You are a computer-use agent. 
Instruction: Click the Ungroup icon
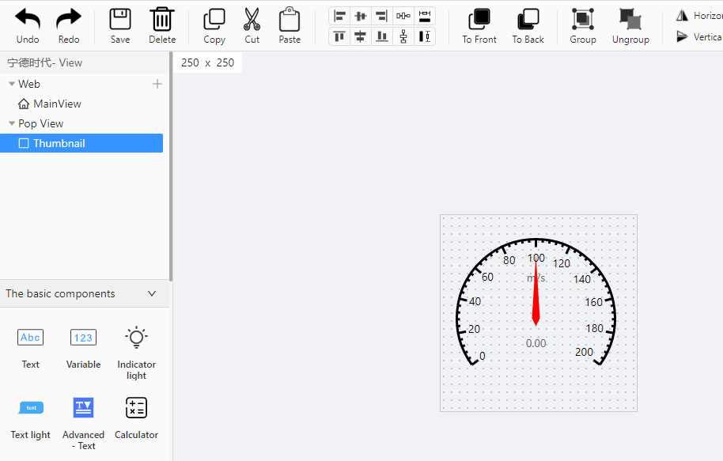pyautogui.click(x=630, y=19)
